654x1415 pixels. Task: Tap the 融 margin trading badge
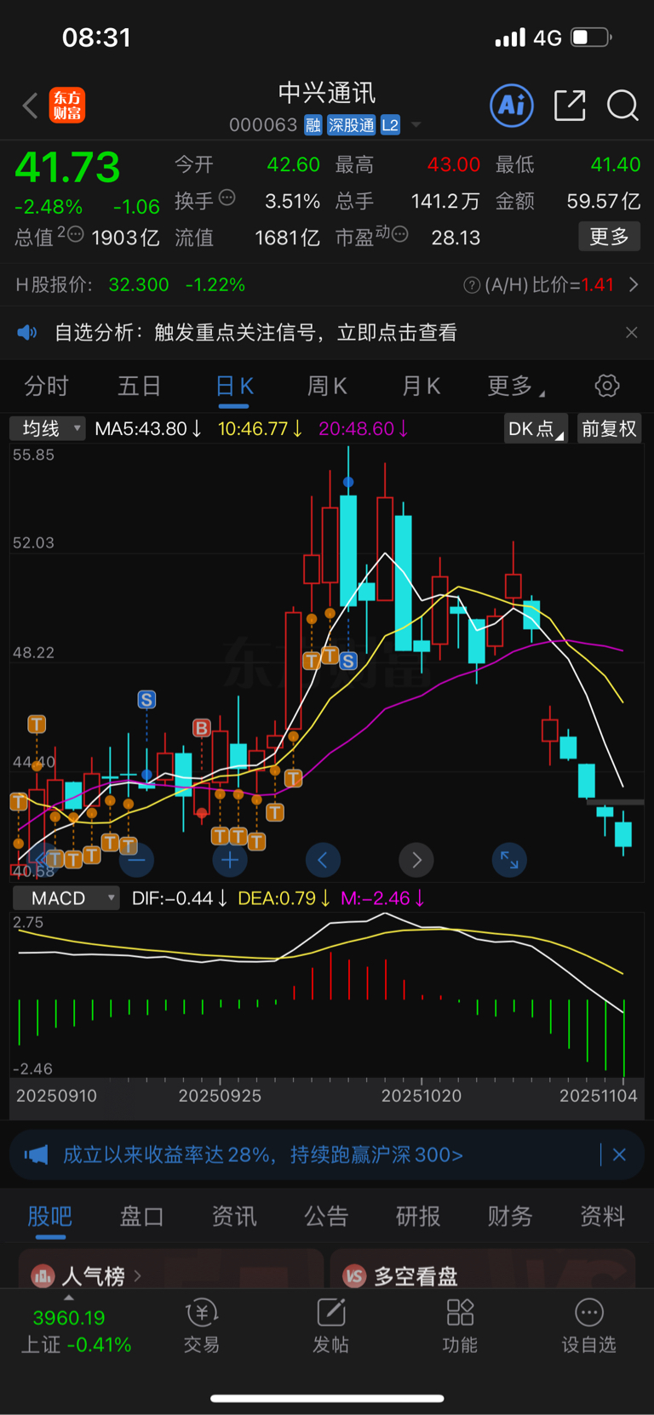(313, 125)
